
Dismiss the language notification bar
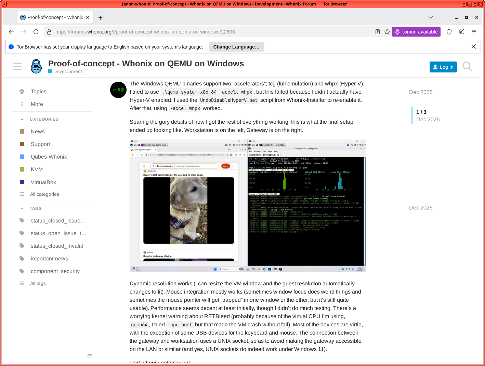pyautogui.click(x=474, y=47)
